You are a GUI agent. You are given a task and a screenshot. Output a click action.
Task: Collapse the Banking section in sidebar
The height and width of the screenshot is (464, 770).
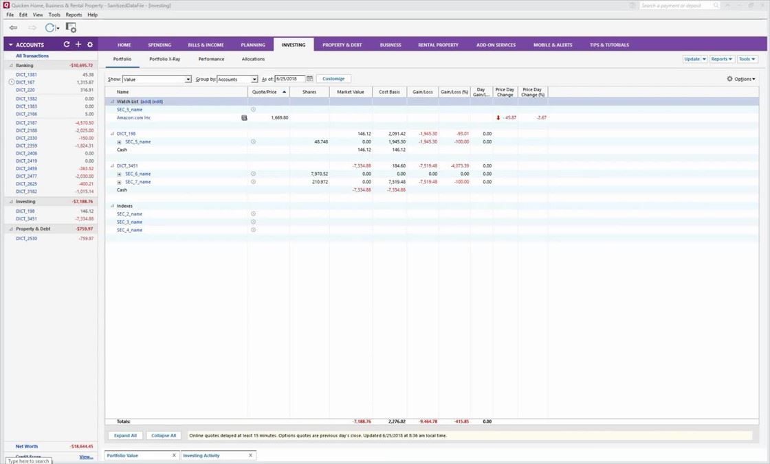(10, 65)
